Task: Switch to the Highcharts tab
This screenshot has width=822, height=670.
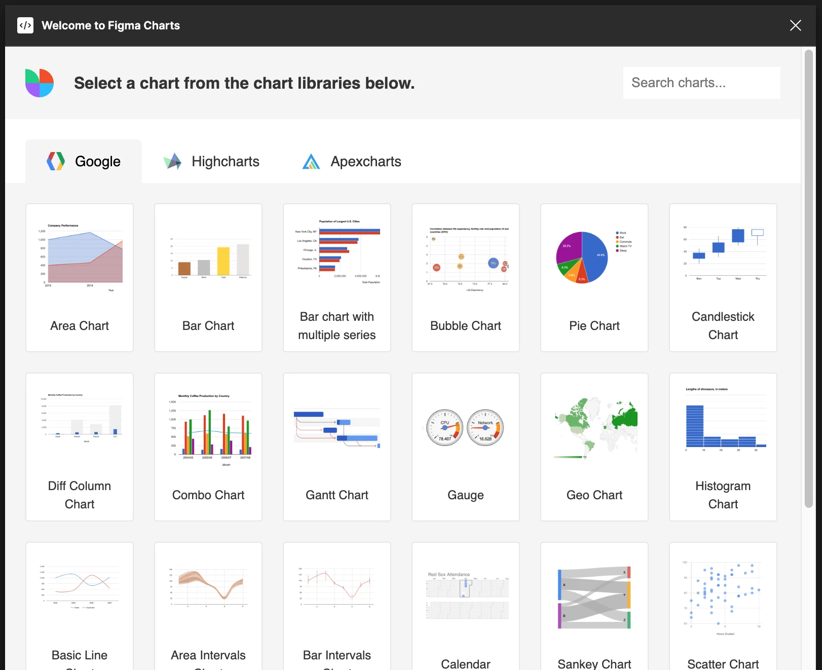Action: coord(211,161)
